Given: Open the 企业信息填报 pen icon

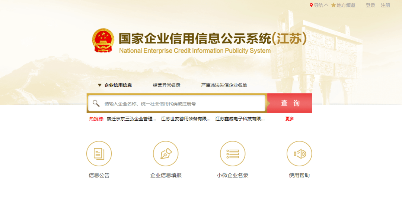Looking at the screenshot, I should click(166, 153).
